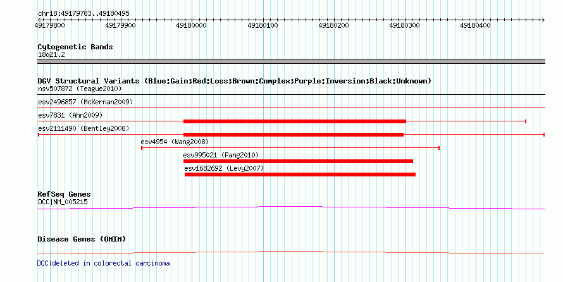The height and width of the screenshot is (282, 563).
Task: Select variant esv1682692 (Levy2007) label
Action: [x=224, y=168]
